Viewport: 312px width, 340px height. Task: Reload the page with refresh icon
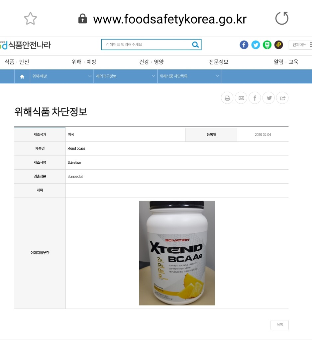point(282,18)
